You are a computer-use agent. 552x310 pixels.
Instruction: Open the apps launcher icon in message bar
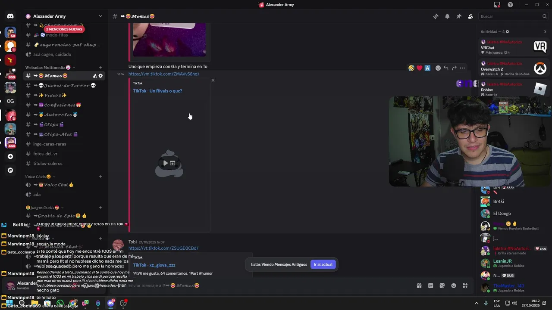click(465, 285)
